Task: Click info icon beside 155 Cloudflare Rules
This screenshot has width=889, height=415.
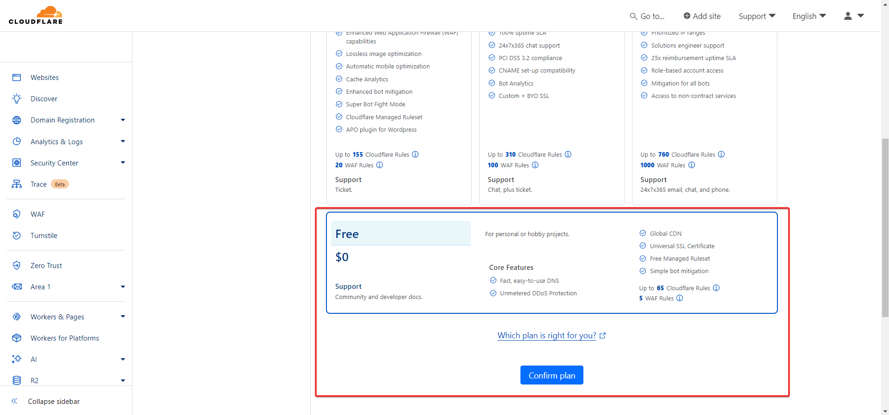Action: (x=415, y=154)
